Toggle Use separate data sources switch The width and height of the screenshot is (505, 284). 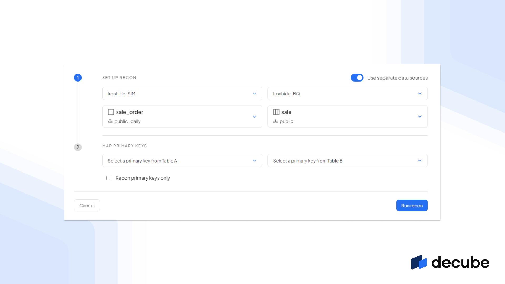pyautogui.click(x=357, y=78)
